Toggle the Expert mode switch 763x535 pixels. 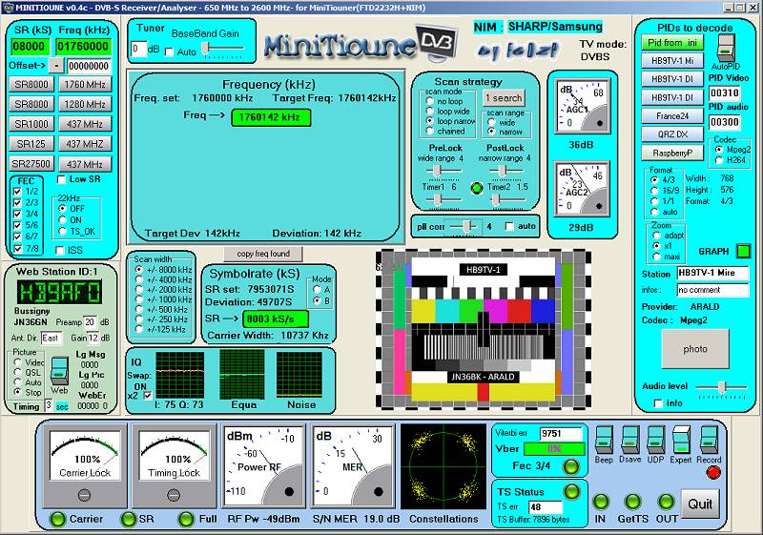680,441
